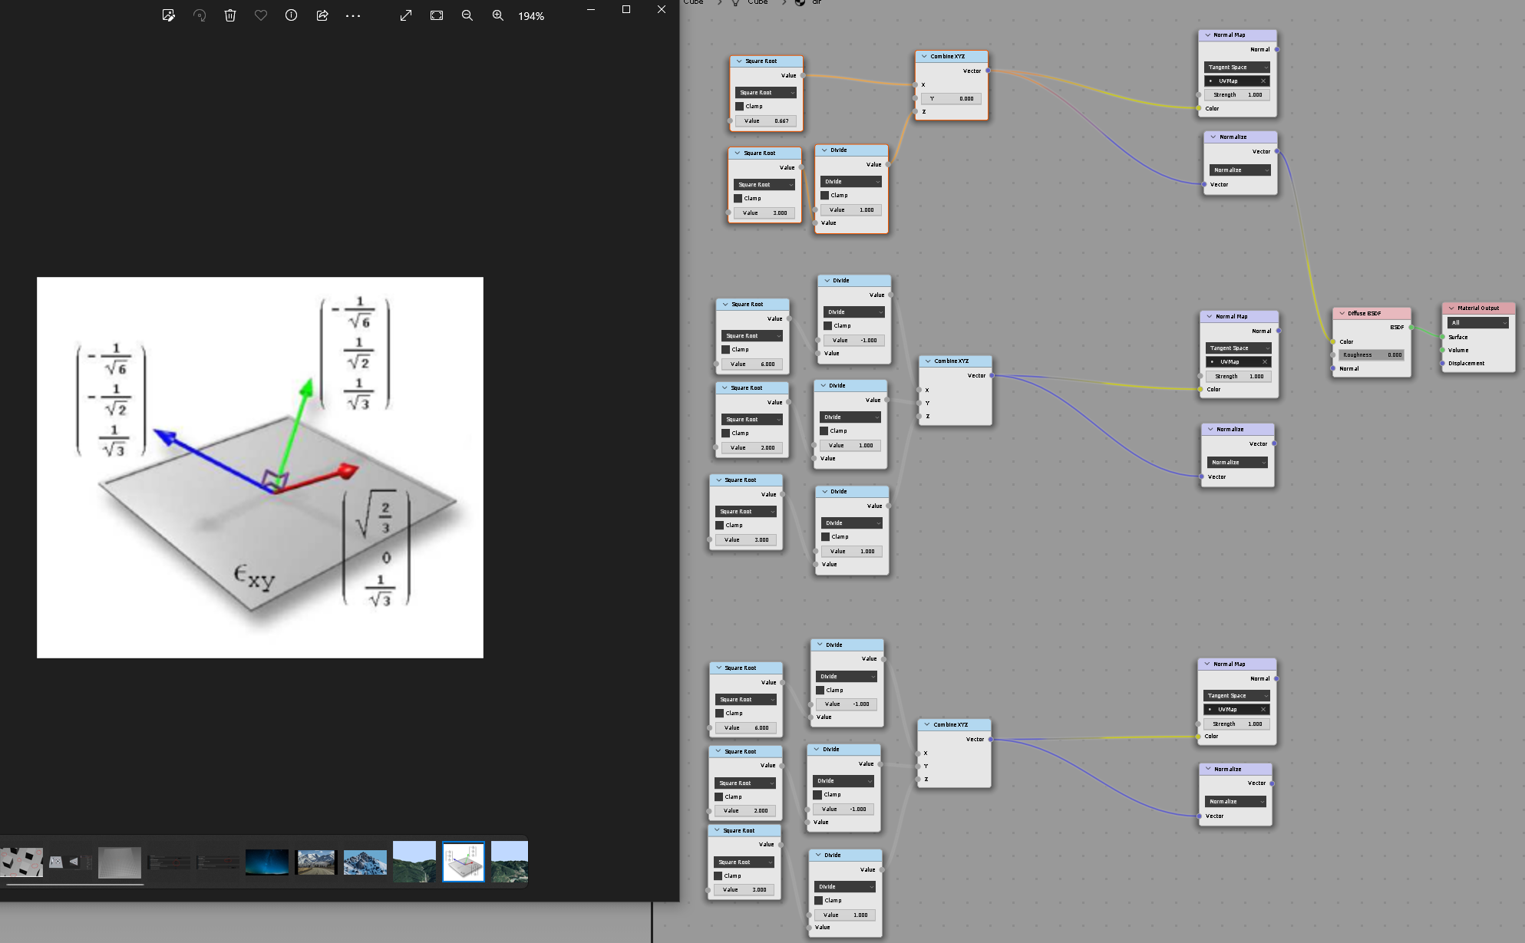The width and height of the screenshot is (1525, 943).
Task: Click the green BSDF output socket
Action: coord(1411,328)
